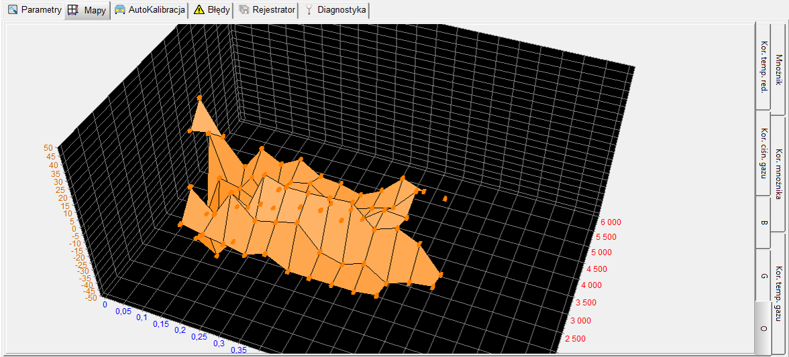Go to the Rejestrator tab
This screenshot has height=357, width=789.
266,10
